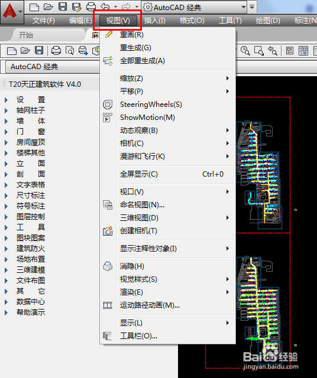The width and height of the screenshot is (317, 378).
Task: Switch to the 开始 tab
Action: [x=26, y=35]
